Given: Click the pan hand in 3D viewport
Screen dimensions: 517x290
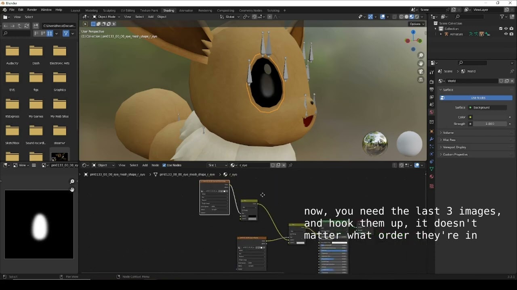Looking at the screenshot, I should click(x=421, y=63).
